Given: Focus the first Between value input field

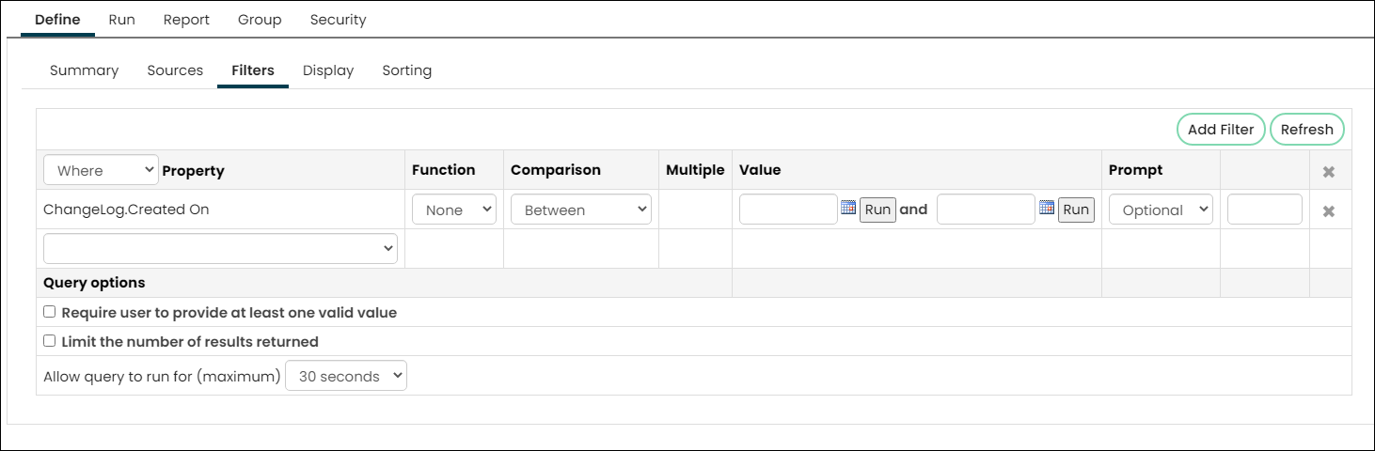Looking at the screenshot, I should point(788,210).
